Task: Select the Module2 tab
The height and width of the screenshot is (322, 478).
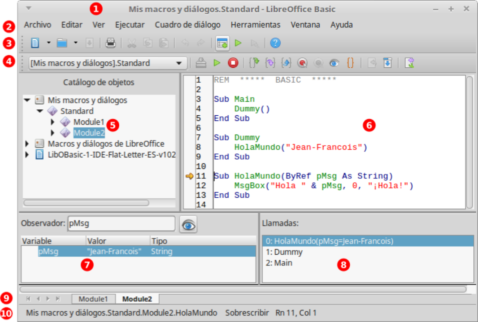Action: coord(137,299)
